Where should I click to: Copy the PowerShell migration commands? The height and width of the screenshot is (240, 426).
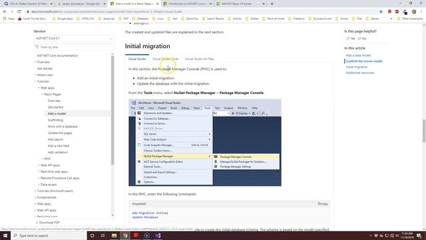[x=323, y=204]
